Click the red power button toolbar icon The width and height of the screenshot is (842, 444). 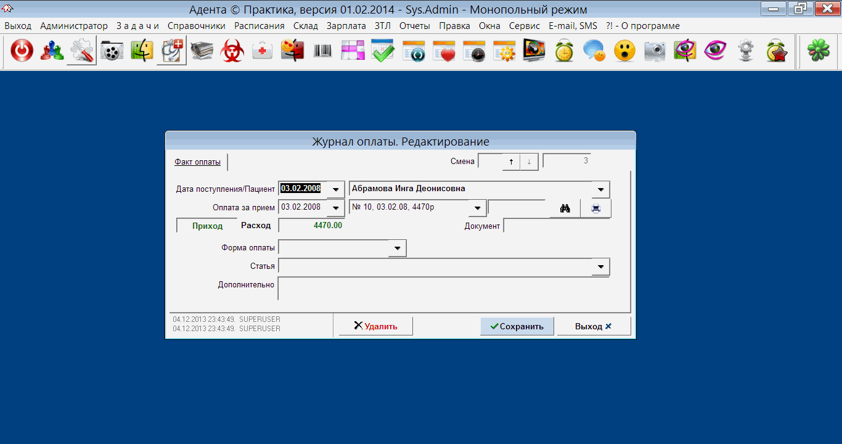click(22, 51)
